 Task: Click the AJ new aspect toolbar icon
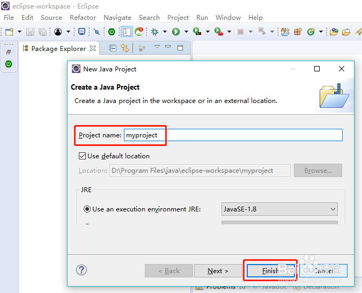(285, 32)
